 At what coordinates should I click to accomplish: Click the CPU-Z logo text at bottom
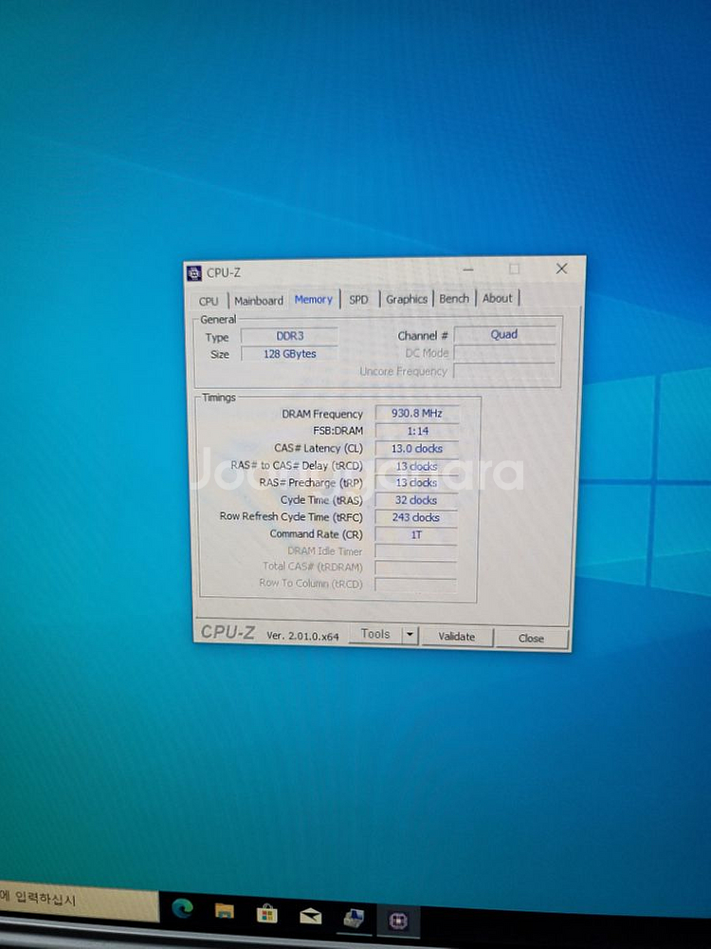point(228,632)
